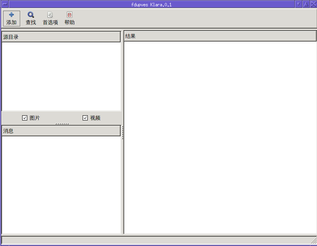
Task: Click the title bar text fdupves Klara.0.1
Action: pyautogui.click(x=151, y=4)
